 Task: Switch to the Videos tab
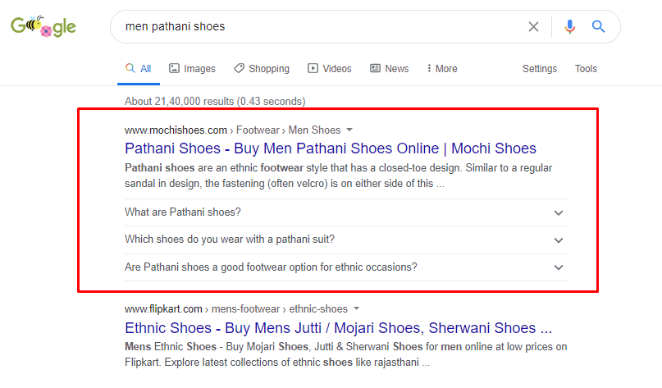(x=330, y=68)
